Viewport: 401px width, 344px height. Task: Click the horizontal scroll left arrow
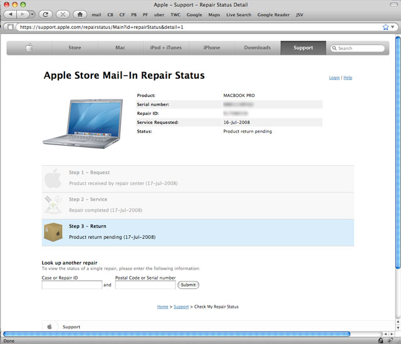(386, 334)
